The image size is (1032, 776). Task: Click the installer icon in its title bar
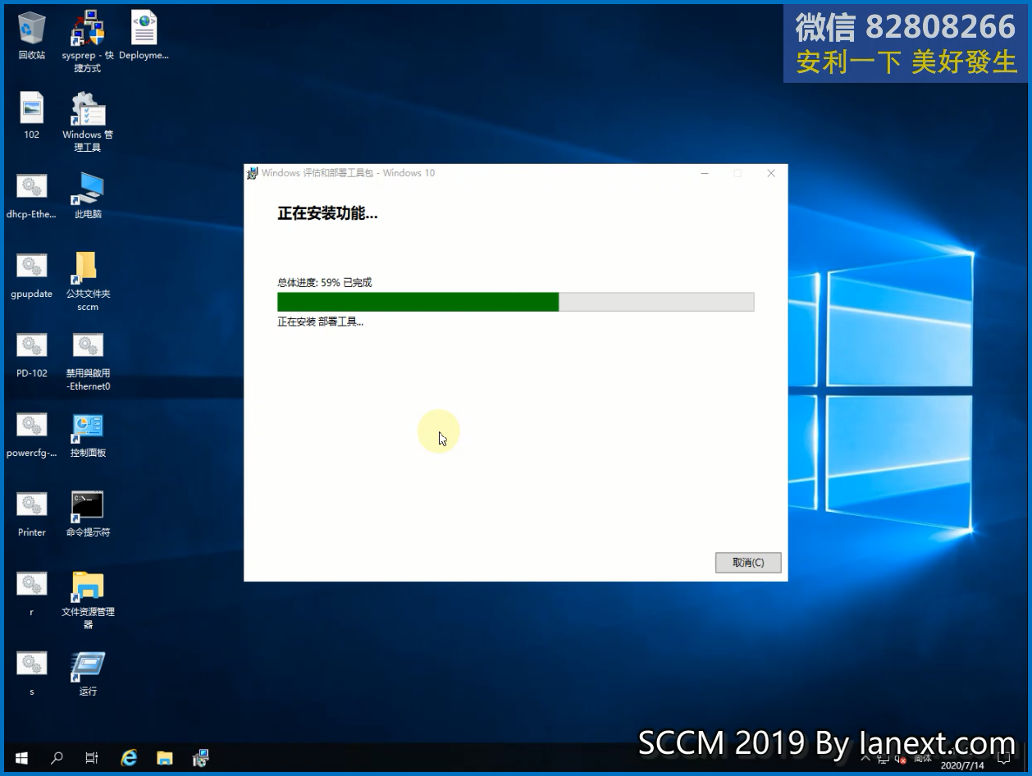pos(253,173)
